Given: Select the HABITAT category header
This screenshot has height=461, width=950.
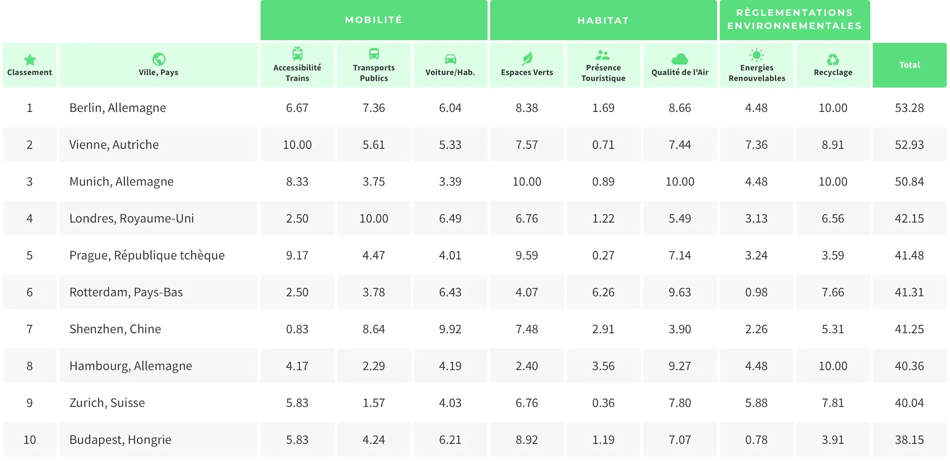Looking at the screenshot, I should [x=603, y=20].
